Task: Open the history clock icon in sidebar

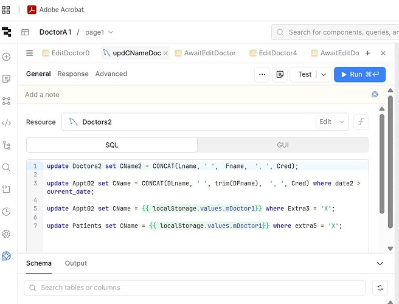Action: pos(6,212)
